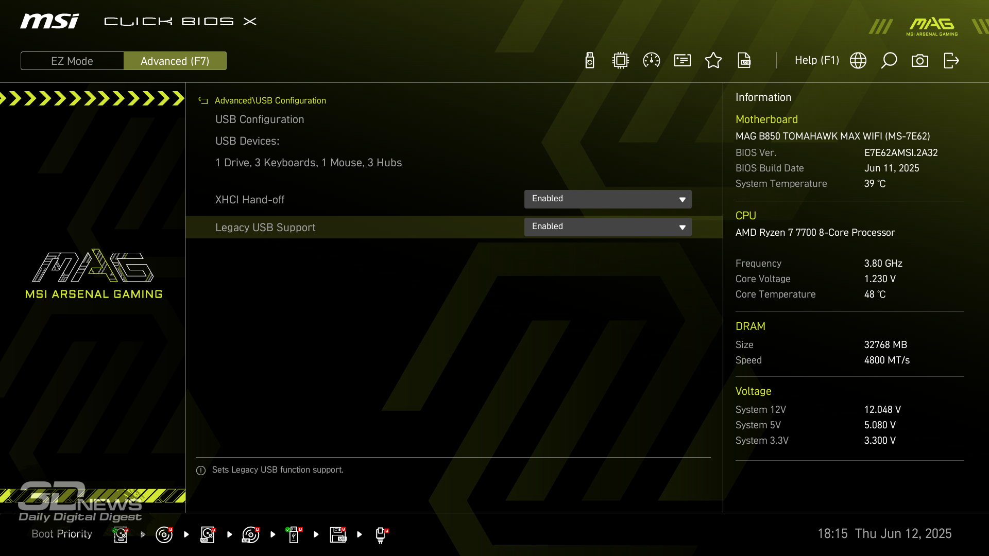Select the USB floppy boot device icon
Viewport: 989px width, 556px height.
(338, 534)
